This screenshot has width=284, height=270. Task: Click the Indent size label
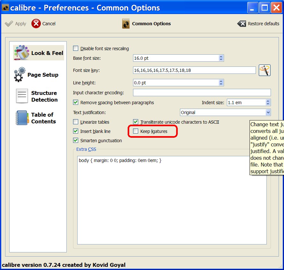[213, 103]
